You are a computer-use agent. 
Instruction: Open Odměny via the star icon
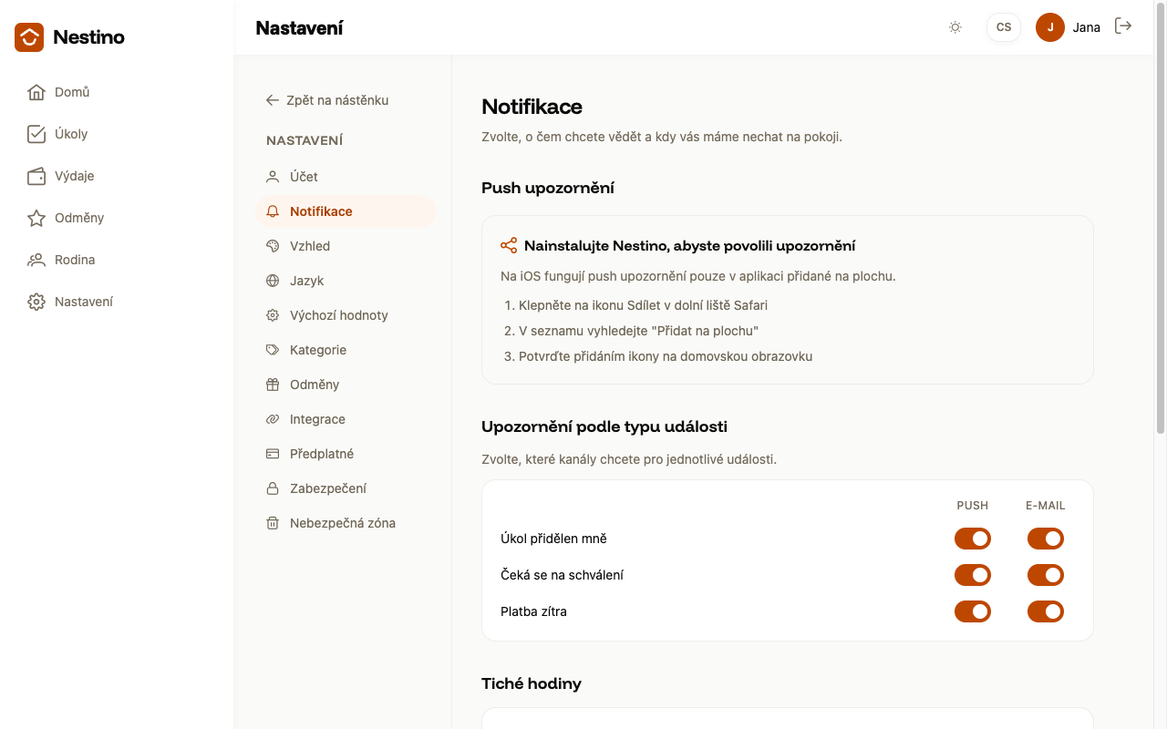[x=36, y=218]
